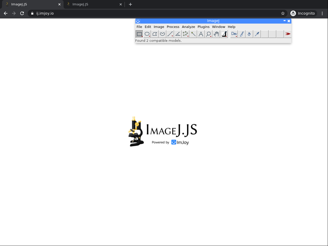Viewport: 328px width, 246px height.
Task: Open the More Tools red arrow menu
Action: pos(288,34)
